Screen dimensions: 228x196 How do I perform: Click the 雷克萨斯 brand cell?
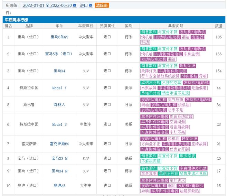coord(29,144)
